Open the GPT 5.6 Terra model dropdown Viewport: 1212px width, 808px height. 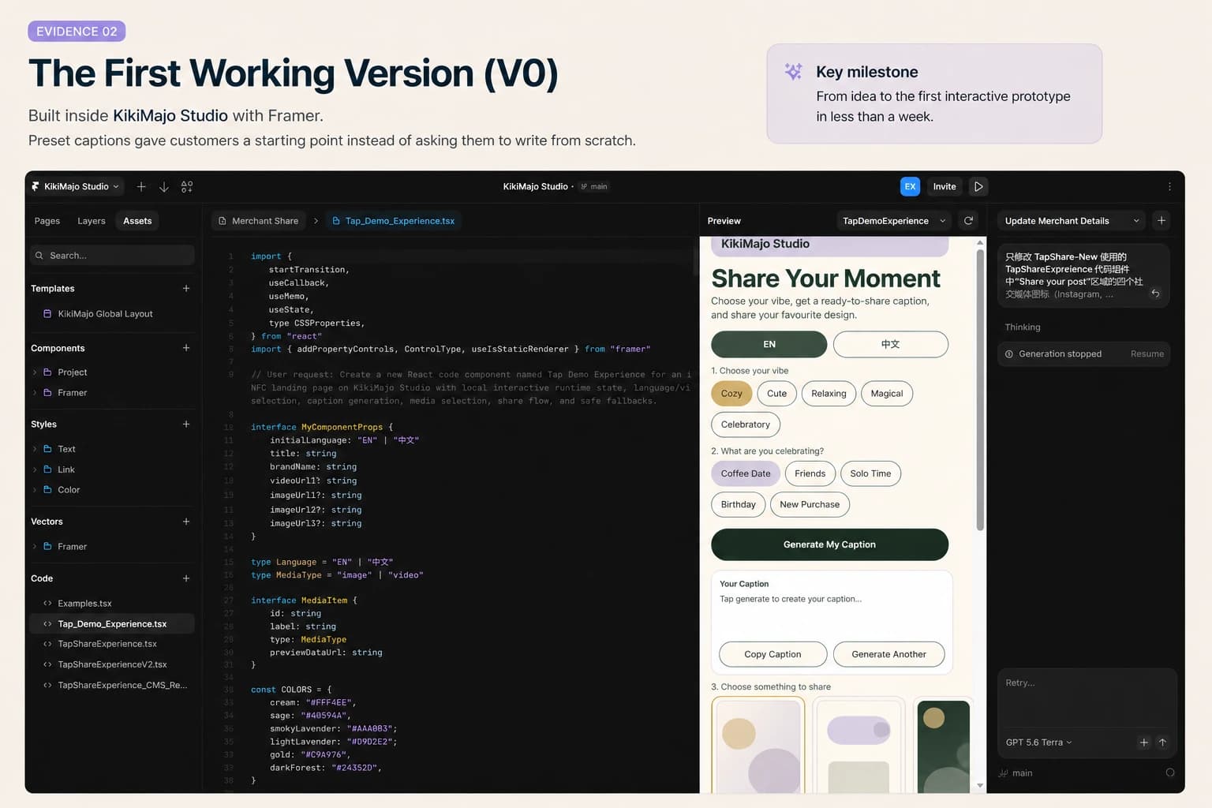(x=1038, y=743)
